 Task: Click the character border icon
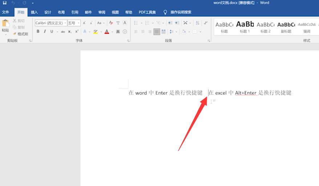tap(125, 23)
